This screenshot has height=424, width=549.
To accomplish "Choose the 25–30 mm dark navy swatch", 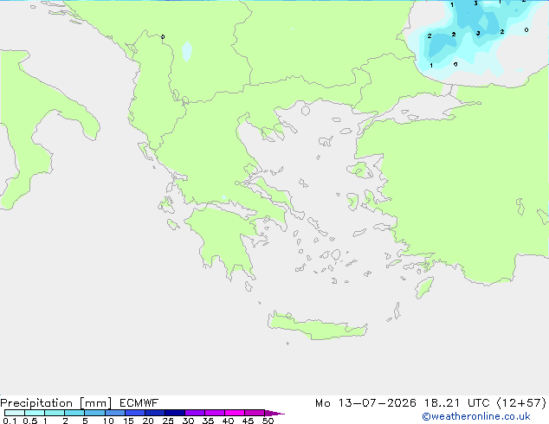I will click(175, 413).
